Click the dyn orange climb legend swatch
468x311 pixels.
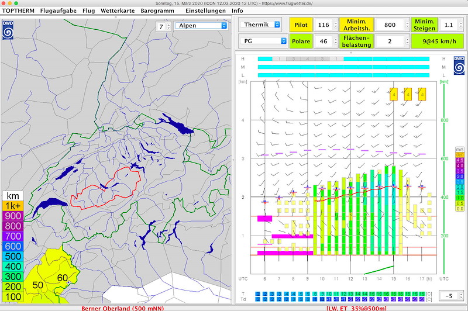click(x=460, y=155)
